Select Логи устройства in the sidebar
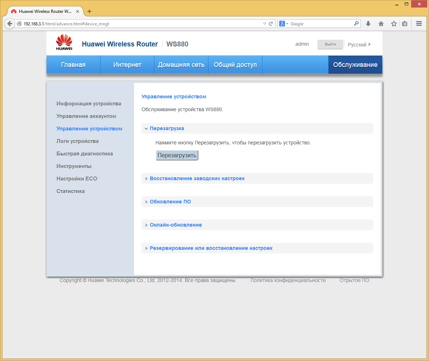This screenshot has height=361, width=429. click(x=78, y=141)
